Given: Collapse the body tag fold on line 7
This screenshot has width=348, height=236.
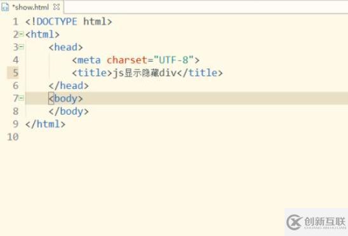Looking at the screenshot, I should pyautogui.click(x=22, y=98).
